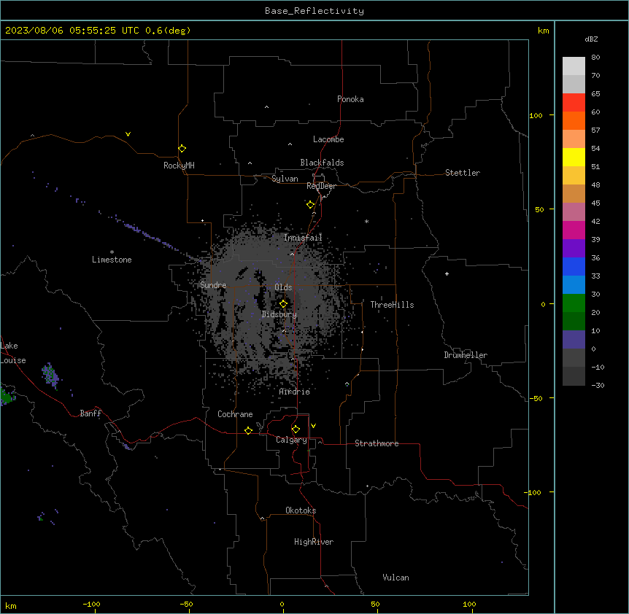This screenshot has width=629, height=614.
Task: Click the ThreeHills label
Action: (392, 305)
